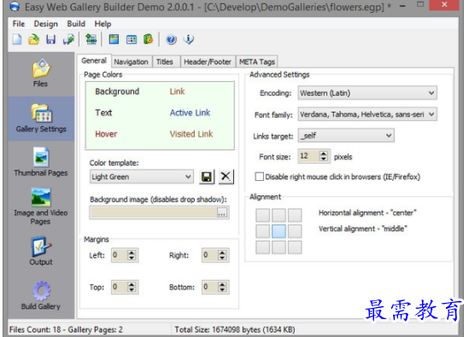Click Active Link color label
The image size is (469, 337).
click(x=191, y=113)
